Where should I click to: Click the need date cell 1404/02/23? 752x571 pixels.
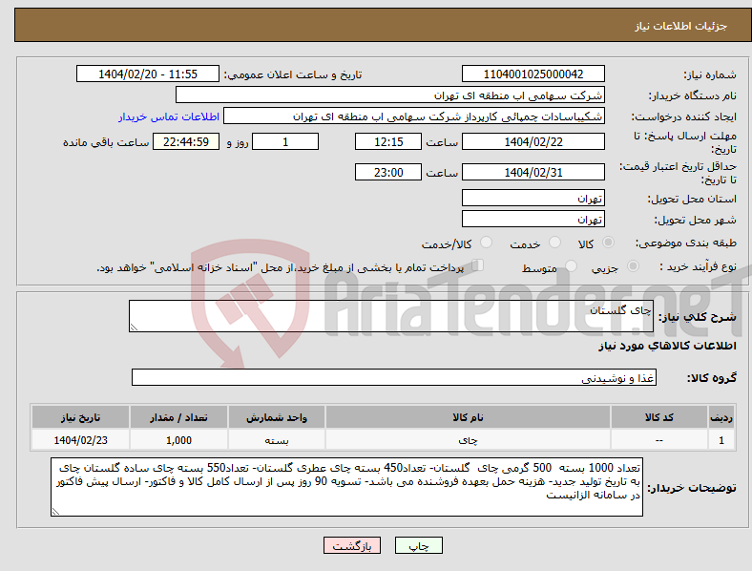[x=80, y=440]
